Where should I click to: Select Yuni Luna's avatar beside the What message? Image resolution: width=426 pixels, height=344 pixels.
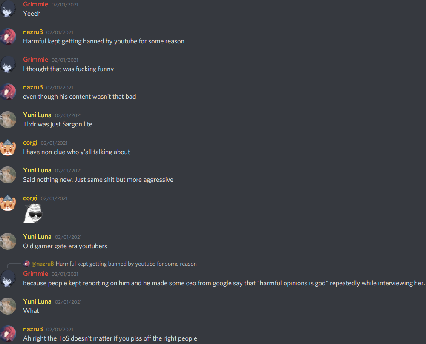8,306
